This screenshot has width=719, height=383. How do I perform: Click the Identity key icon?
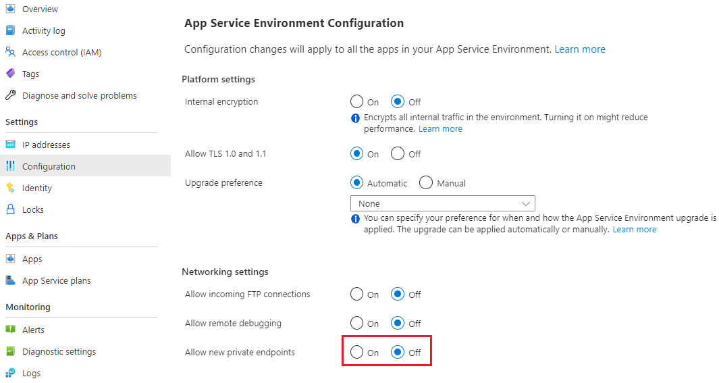tap(10, 188)
